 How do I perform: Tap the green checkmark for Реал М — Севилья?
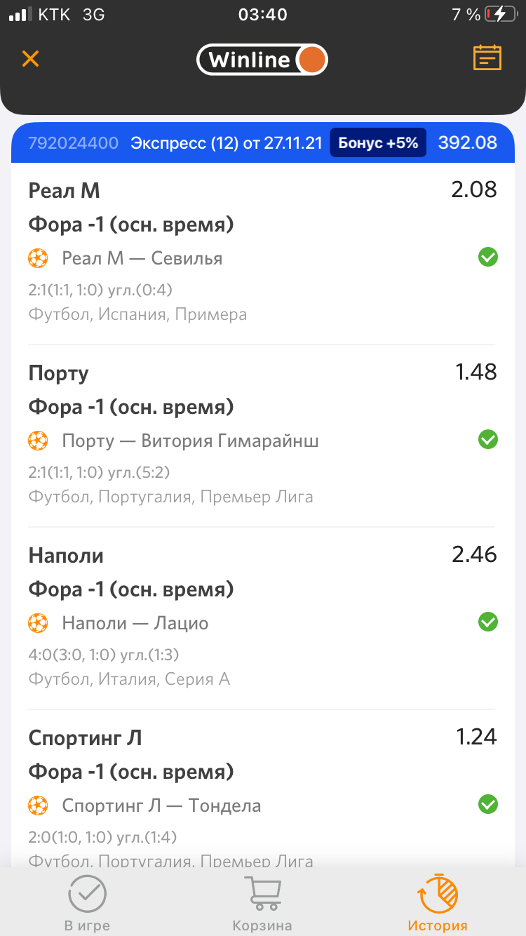coord(488,258)
